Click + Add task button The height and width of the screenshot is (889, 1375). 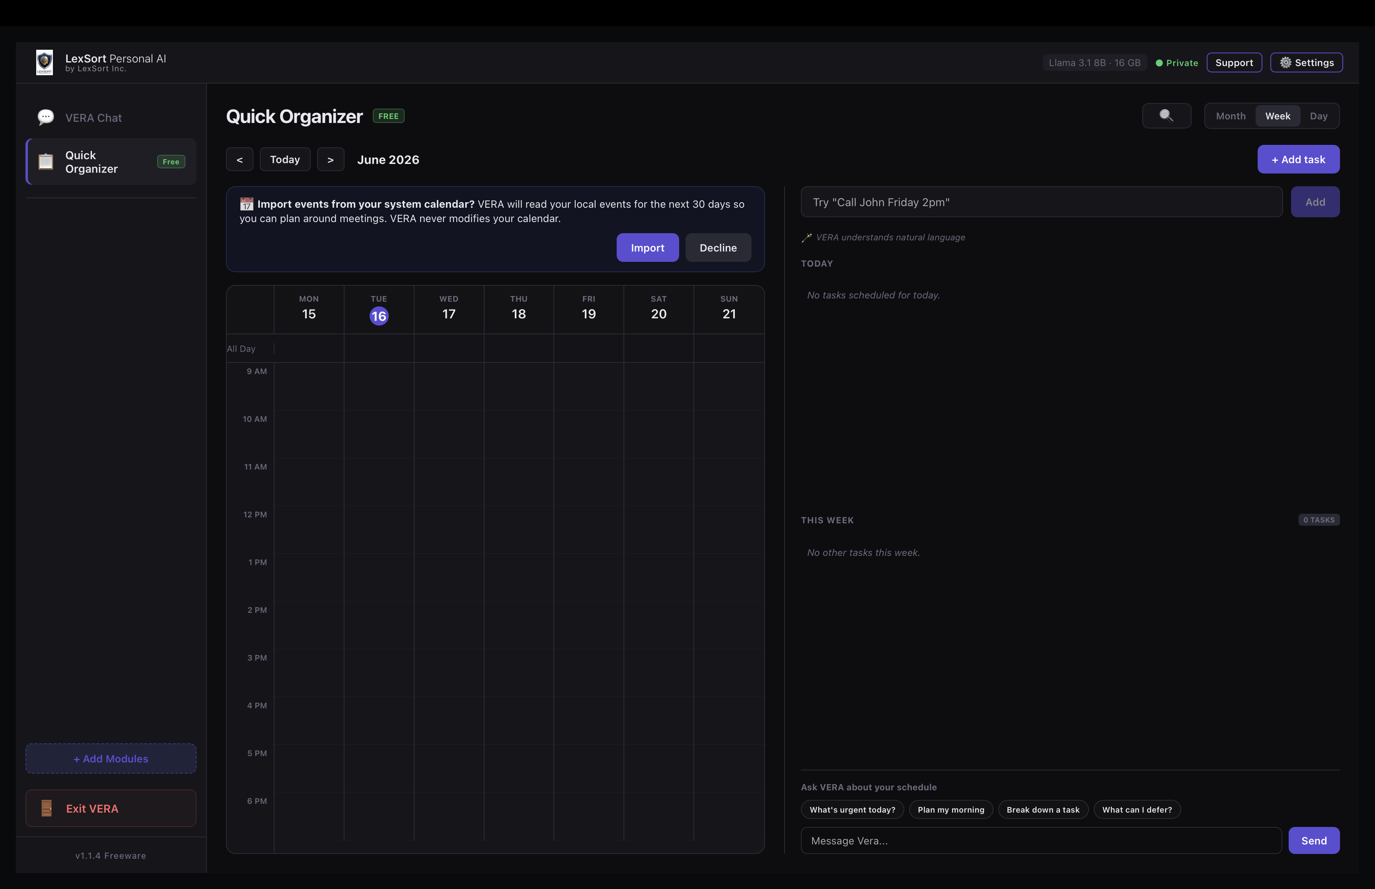pos(1298,159)
